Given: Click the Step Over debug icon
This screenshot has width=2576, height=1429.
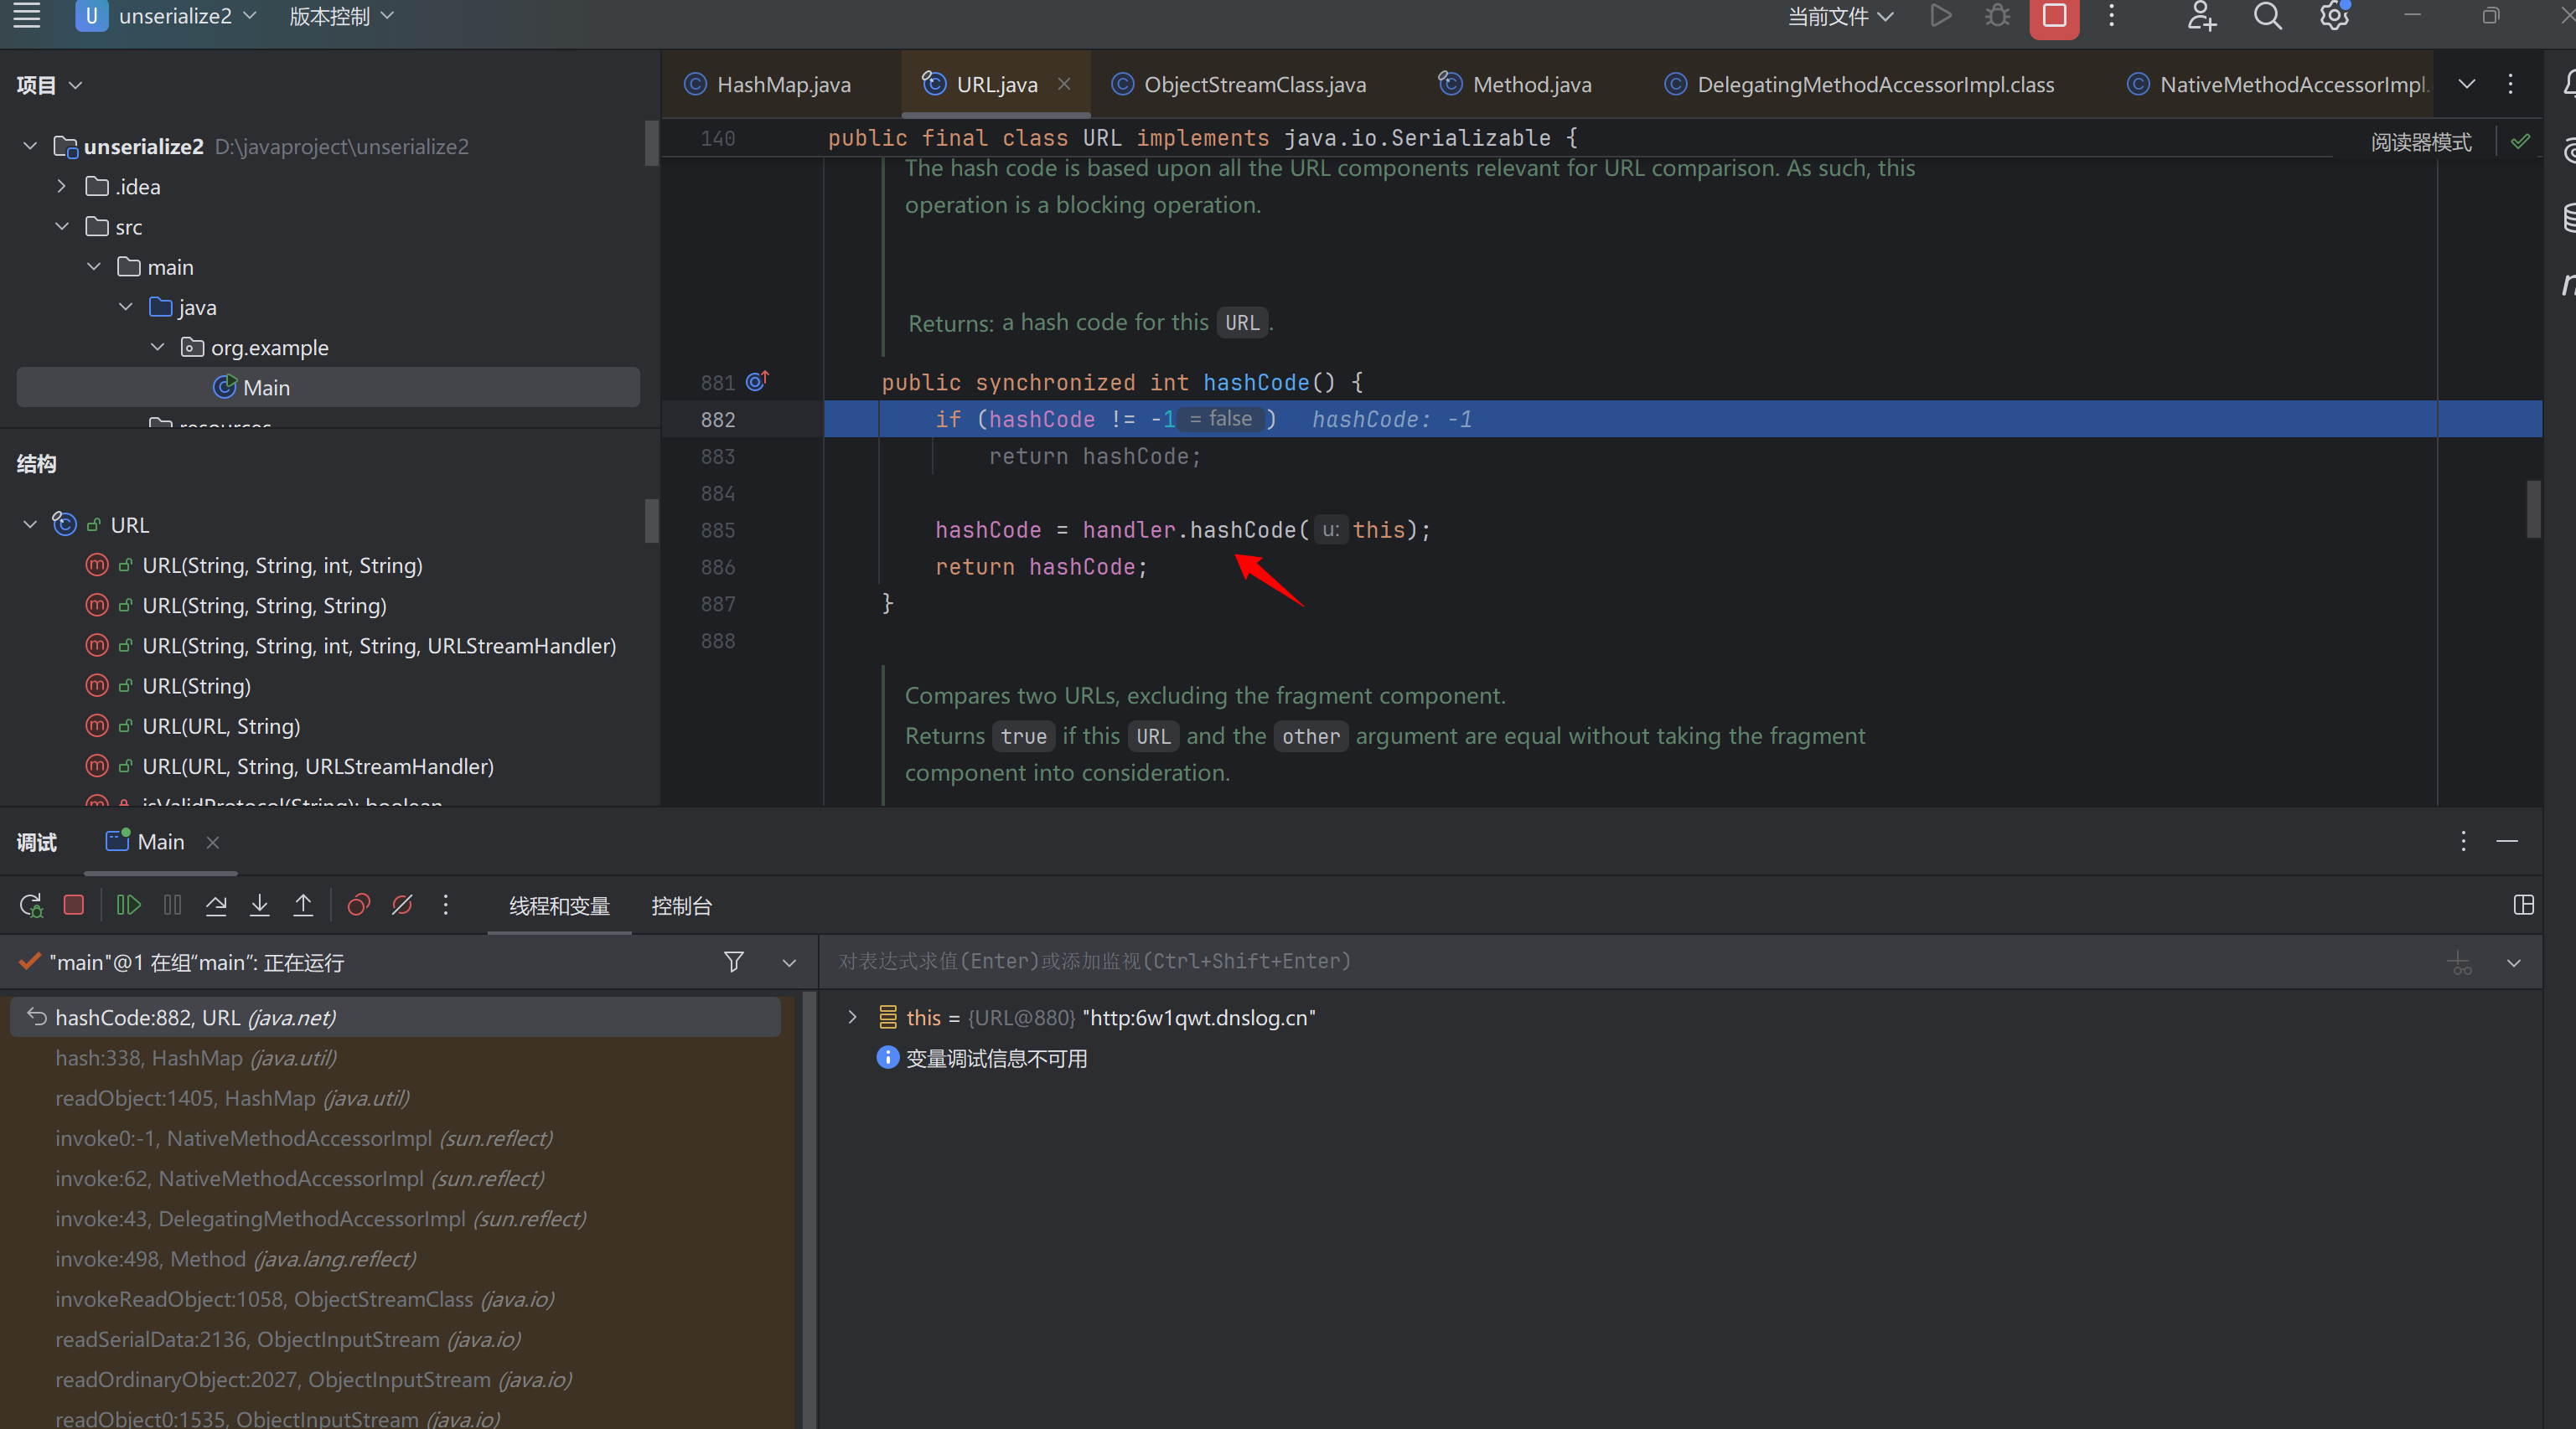Looking at the screenshot, I should coord(216,905).
